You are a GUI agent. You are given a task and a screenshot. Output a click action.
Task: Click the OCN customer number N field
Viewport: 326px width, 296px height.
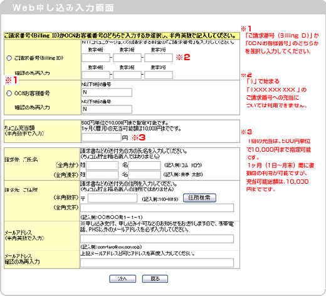[x=107, y=92]
